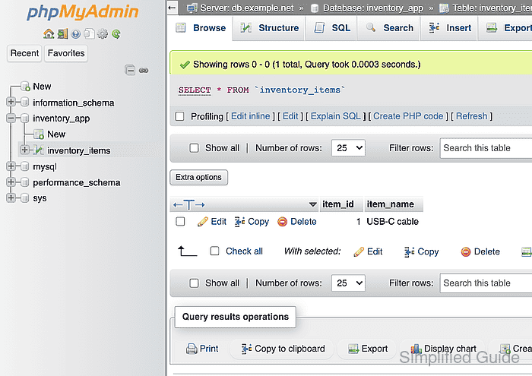Screen dimensions: 532x376
Task: Expand the performance_schema database node
Action: (11, 182)
